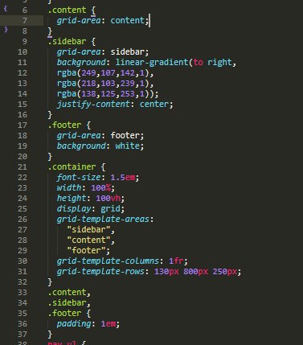Click line number 9 in the gutter

pyautogui.click(x=25, y=42)
